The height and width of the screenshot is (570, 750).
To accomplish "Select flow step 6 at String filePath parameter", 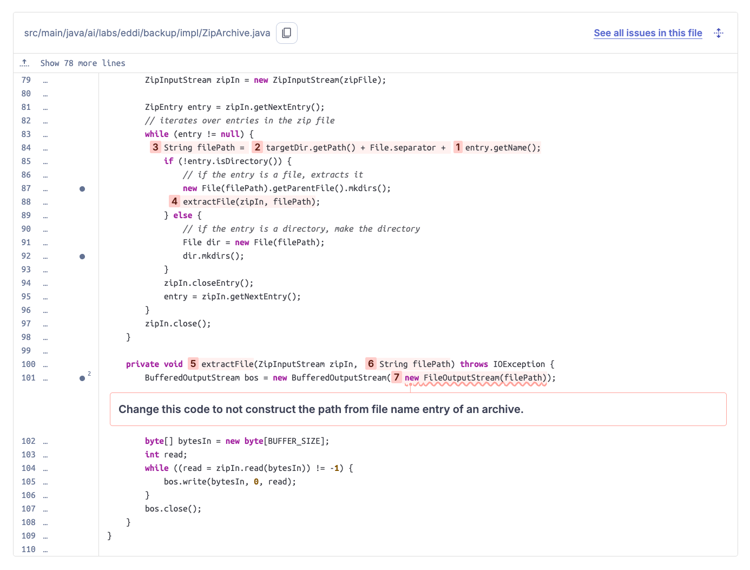I will (x=371, y=364).
